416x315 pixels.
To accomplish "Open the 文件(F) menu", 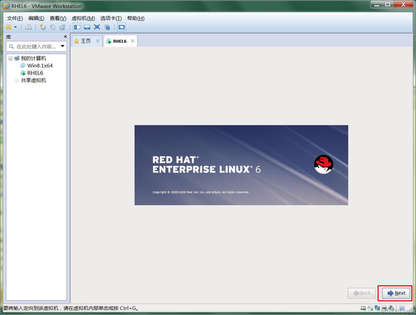I will [x=15, y=18].
